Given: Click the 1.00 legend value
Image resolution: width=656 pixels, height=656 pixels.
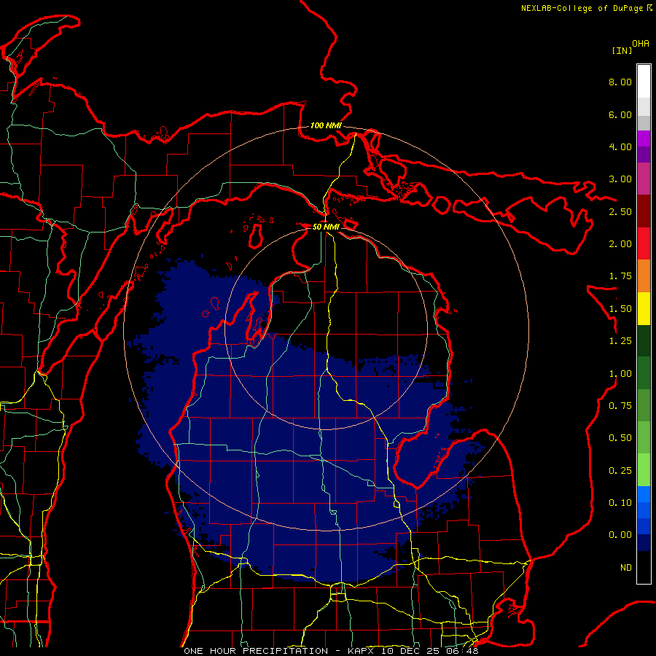Looking at the screenshot, I should tap(620, 374).
